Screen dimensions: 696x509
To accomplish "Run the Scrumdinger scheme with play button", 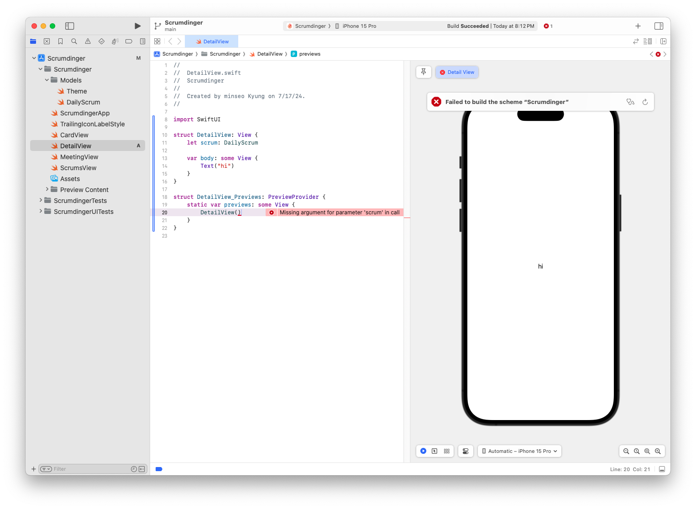I will point(137,26).
